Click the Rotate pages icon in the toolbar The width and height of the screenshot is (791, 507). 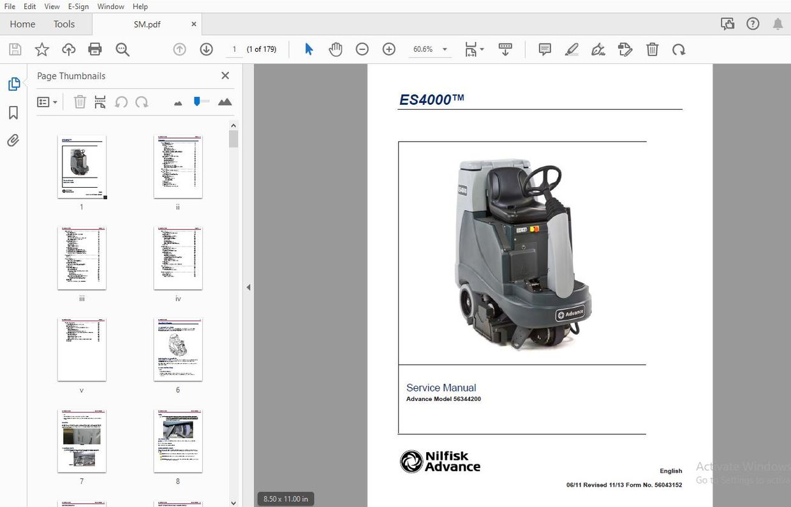click(x=679, y=49)
